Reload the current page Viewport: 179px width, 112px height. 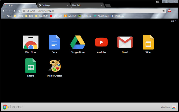click(14, 11)
